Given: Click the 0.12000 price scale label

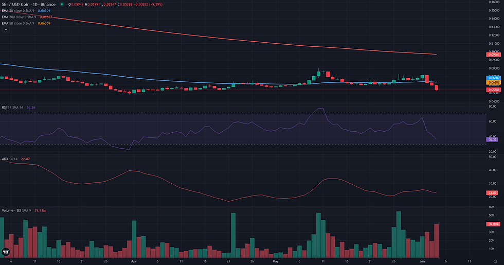Looking at the screenshot, I should click(x=494, y=36).
